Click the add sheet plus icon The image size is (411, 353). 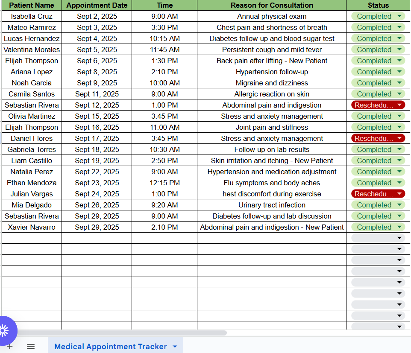click(10, 347)
